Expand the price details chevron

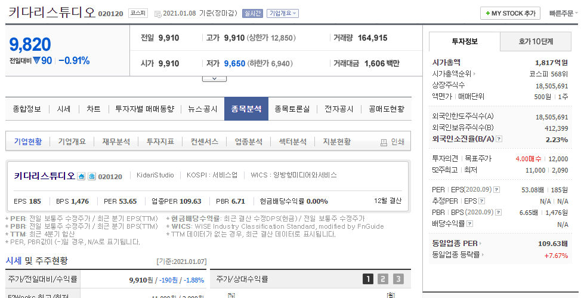214,79
